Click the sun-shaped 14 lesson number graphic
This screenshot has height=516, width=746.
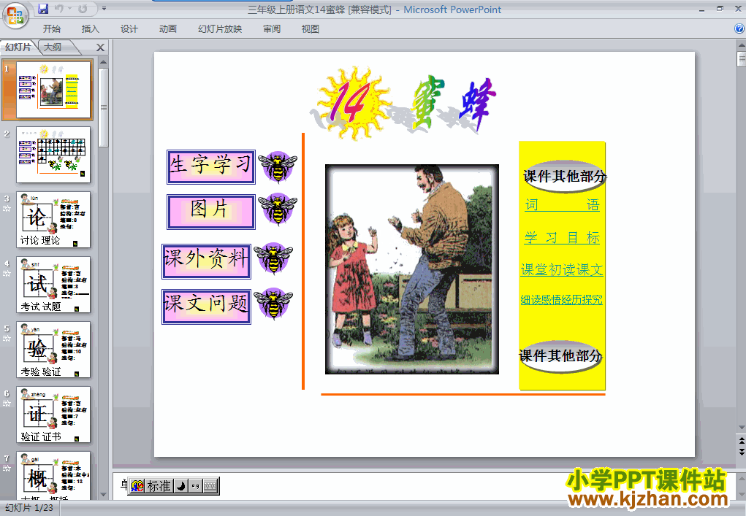click(353, 103)
